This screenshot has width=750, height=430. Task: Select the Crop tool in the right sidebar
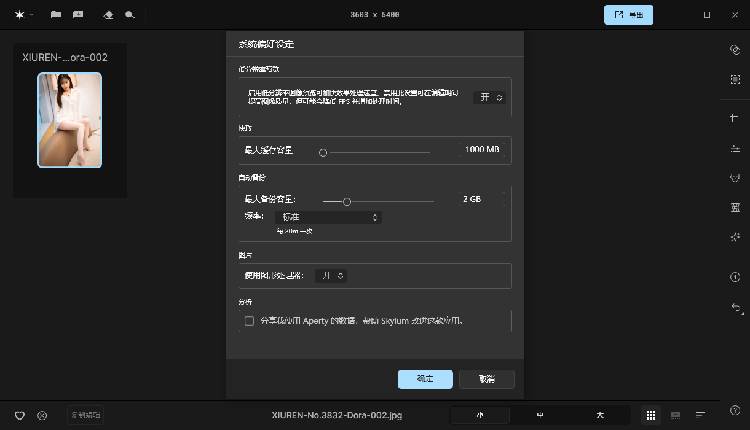[x=735, y=119]
